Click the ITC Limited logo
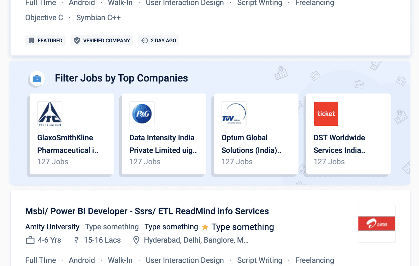This screenshot has height=266, width=419. coord(50,114)
